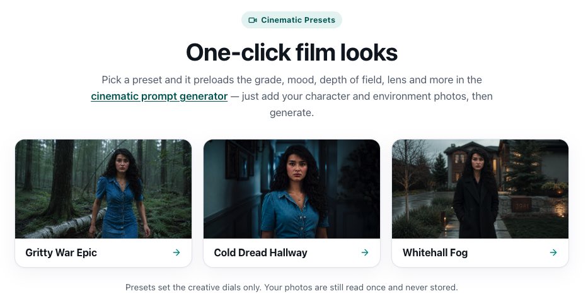Open the foggy house exterior preview thumbnail
The image size is (588, 308).
click(480, 189)
